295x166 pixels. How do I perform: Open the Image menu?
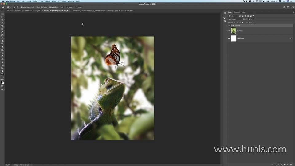pos(29,1)
